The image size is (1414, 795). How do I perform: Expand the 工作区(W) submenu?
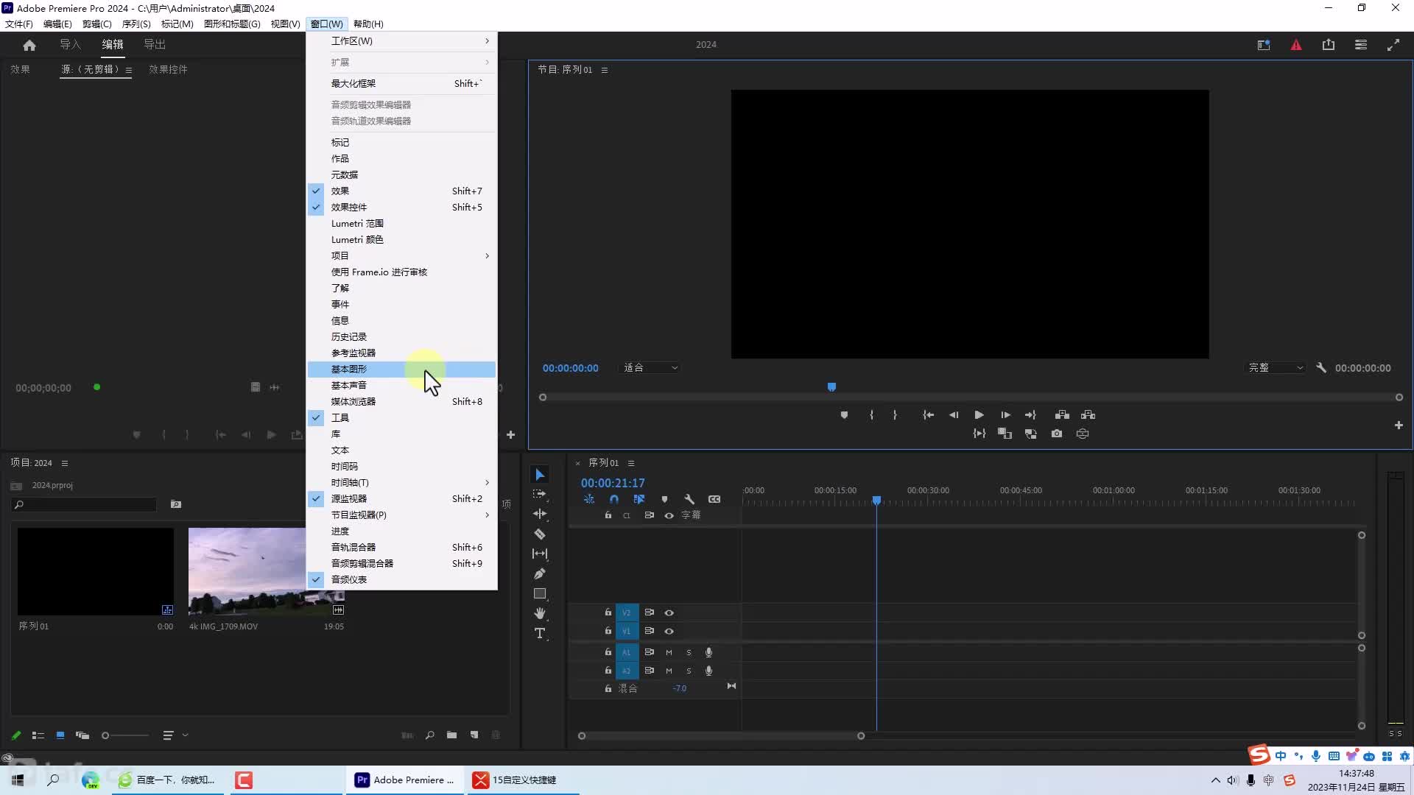click(x=402, y=41)
